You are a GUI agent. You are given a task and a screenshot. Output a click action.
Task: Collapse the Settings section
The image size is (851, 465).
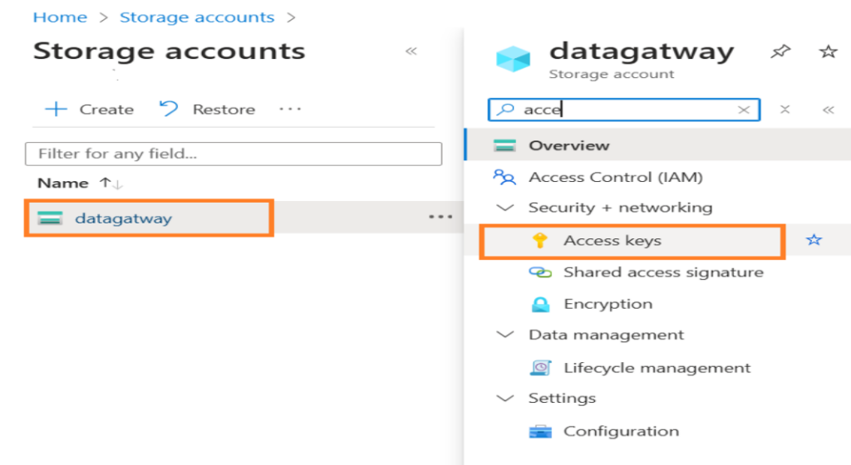[x=505, y=399]
